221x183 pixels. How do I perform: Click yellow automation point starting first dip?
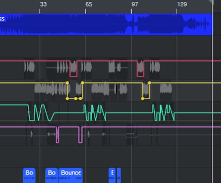[67, 83]
